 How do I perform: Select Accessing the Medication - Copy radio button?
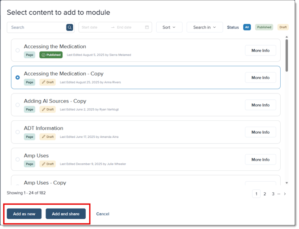17,77
